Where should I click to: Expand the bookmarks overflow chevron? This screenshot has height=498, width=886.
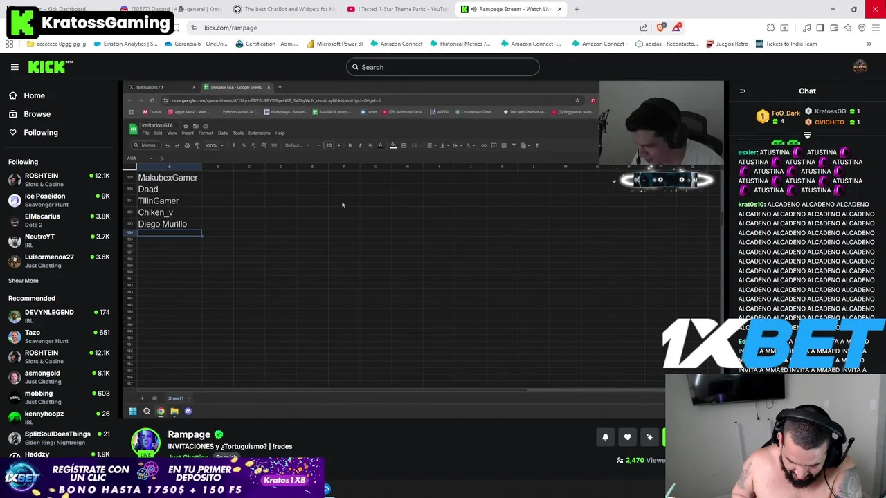(869, 44)
